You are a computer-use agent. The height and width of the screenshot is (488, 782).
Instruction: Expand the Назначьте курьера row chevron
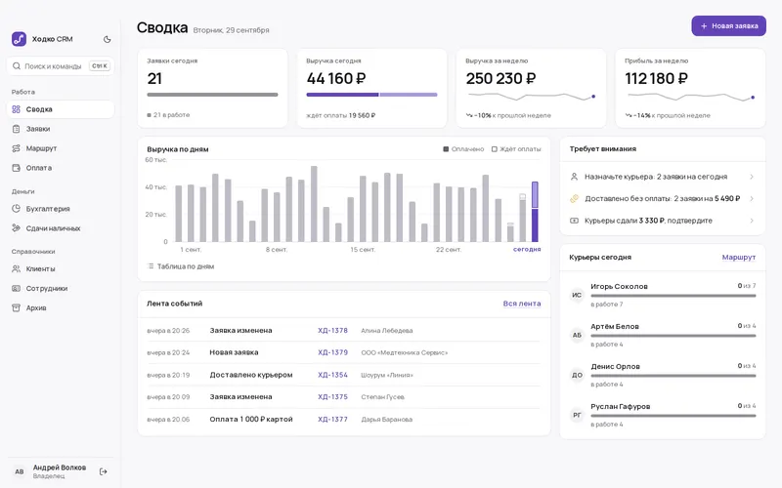(x=752, y=177)
